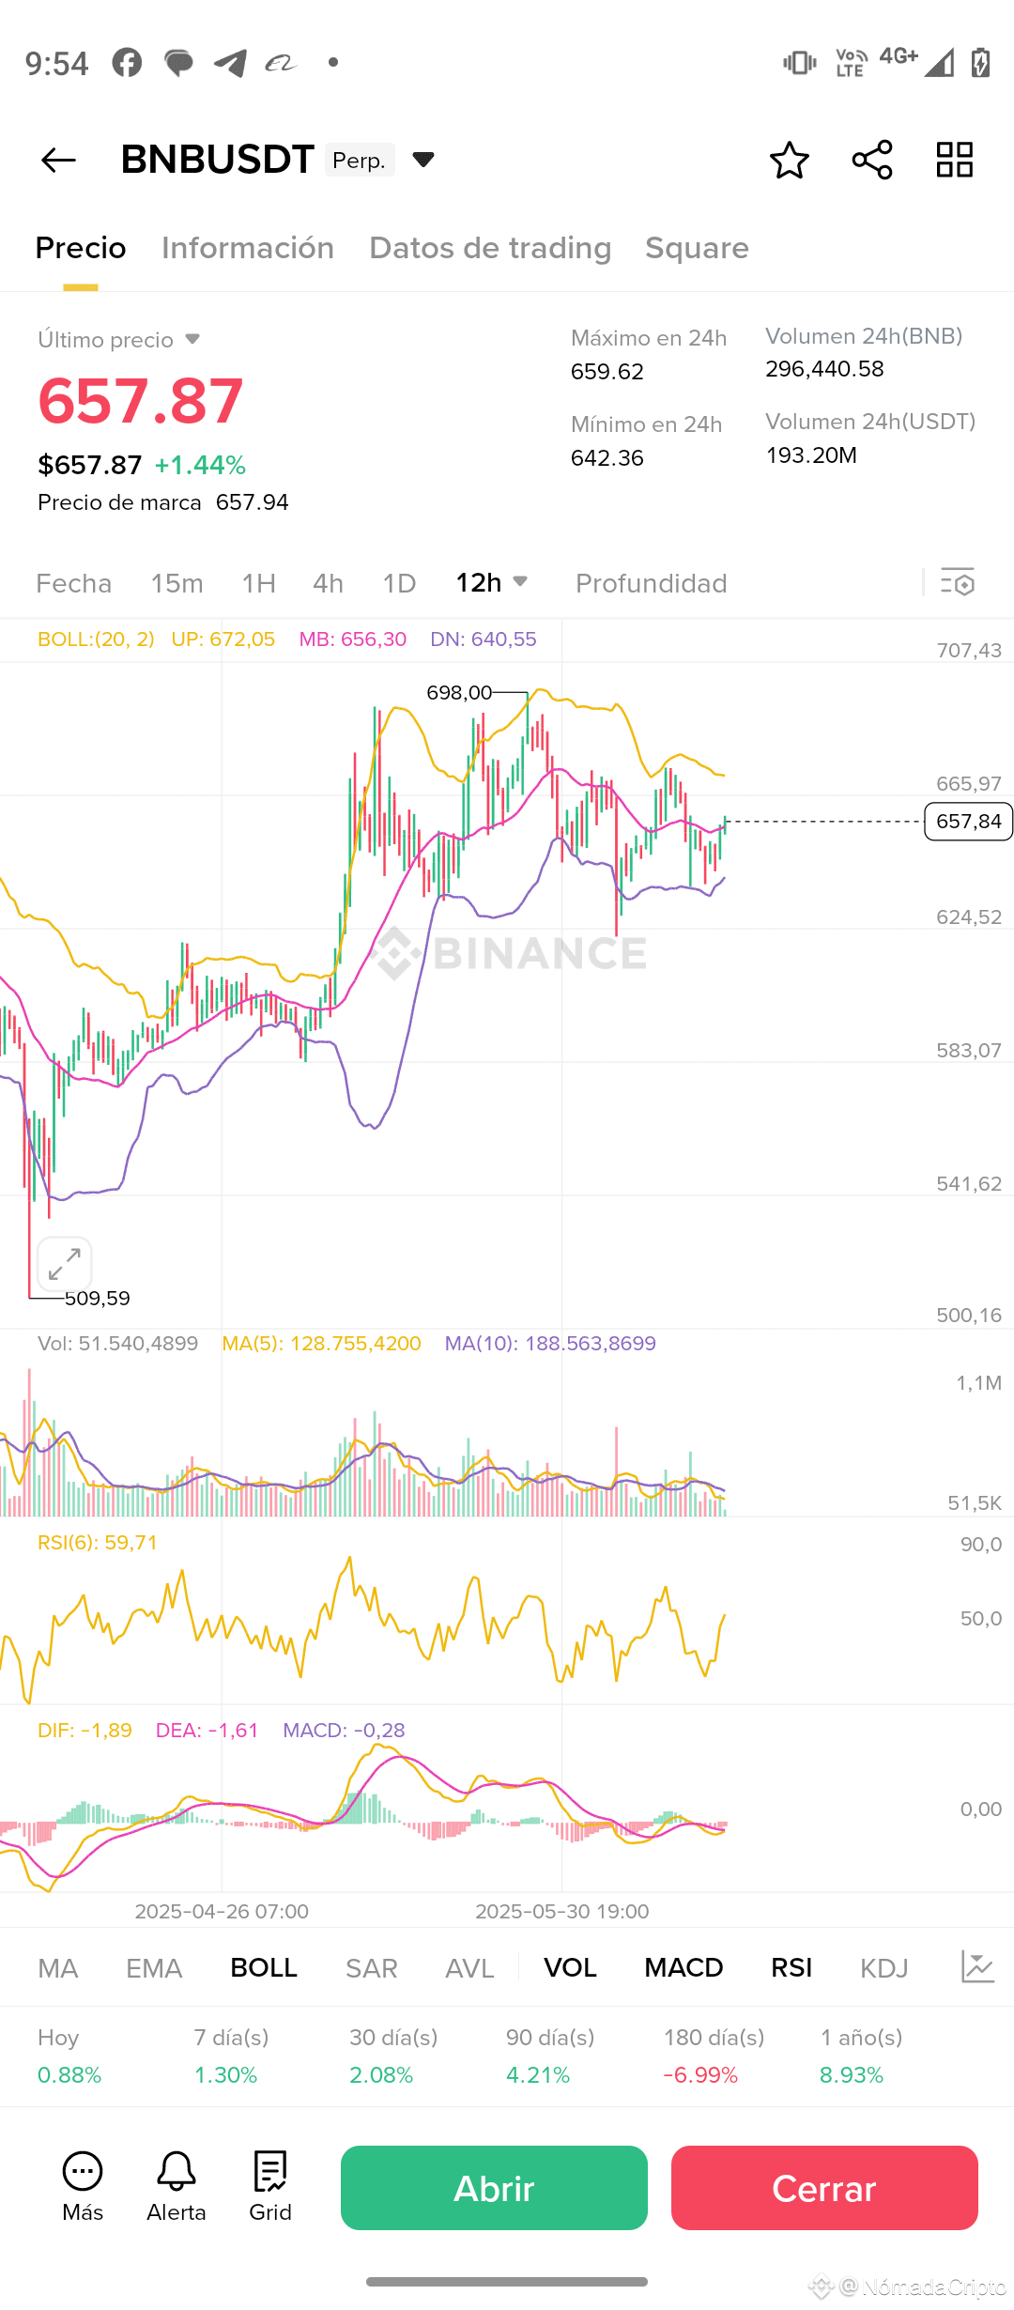Screen dimensions: 1014x2310
Task: Tap the green Abrir button
Action: point(494,2188)
